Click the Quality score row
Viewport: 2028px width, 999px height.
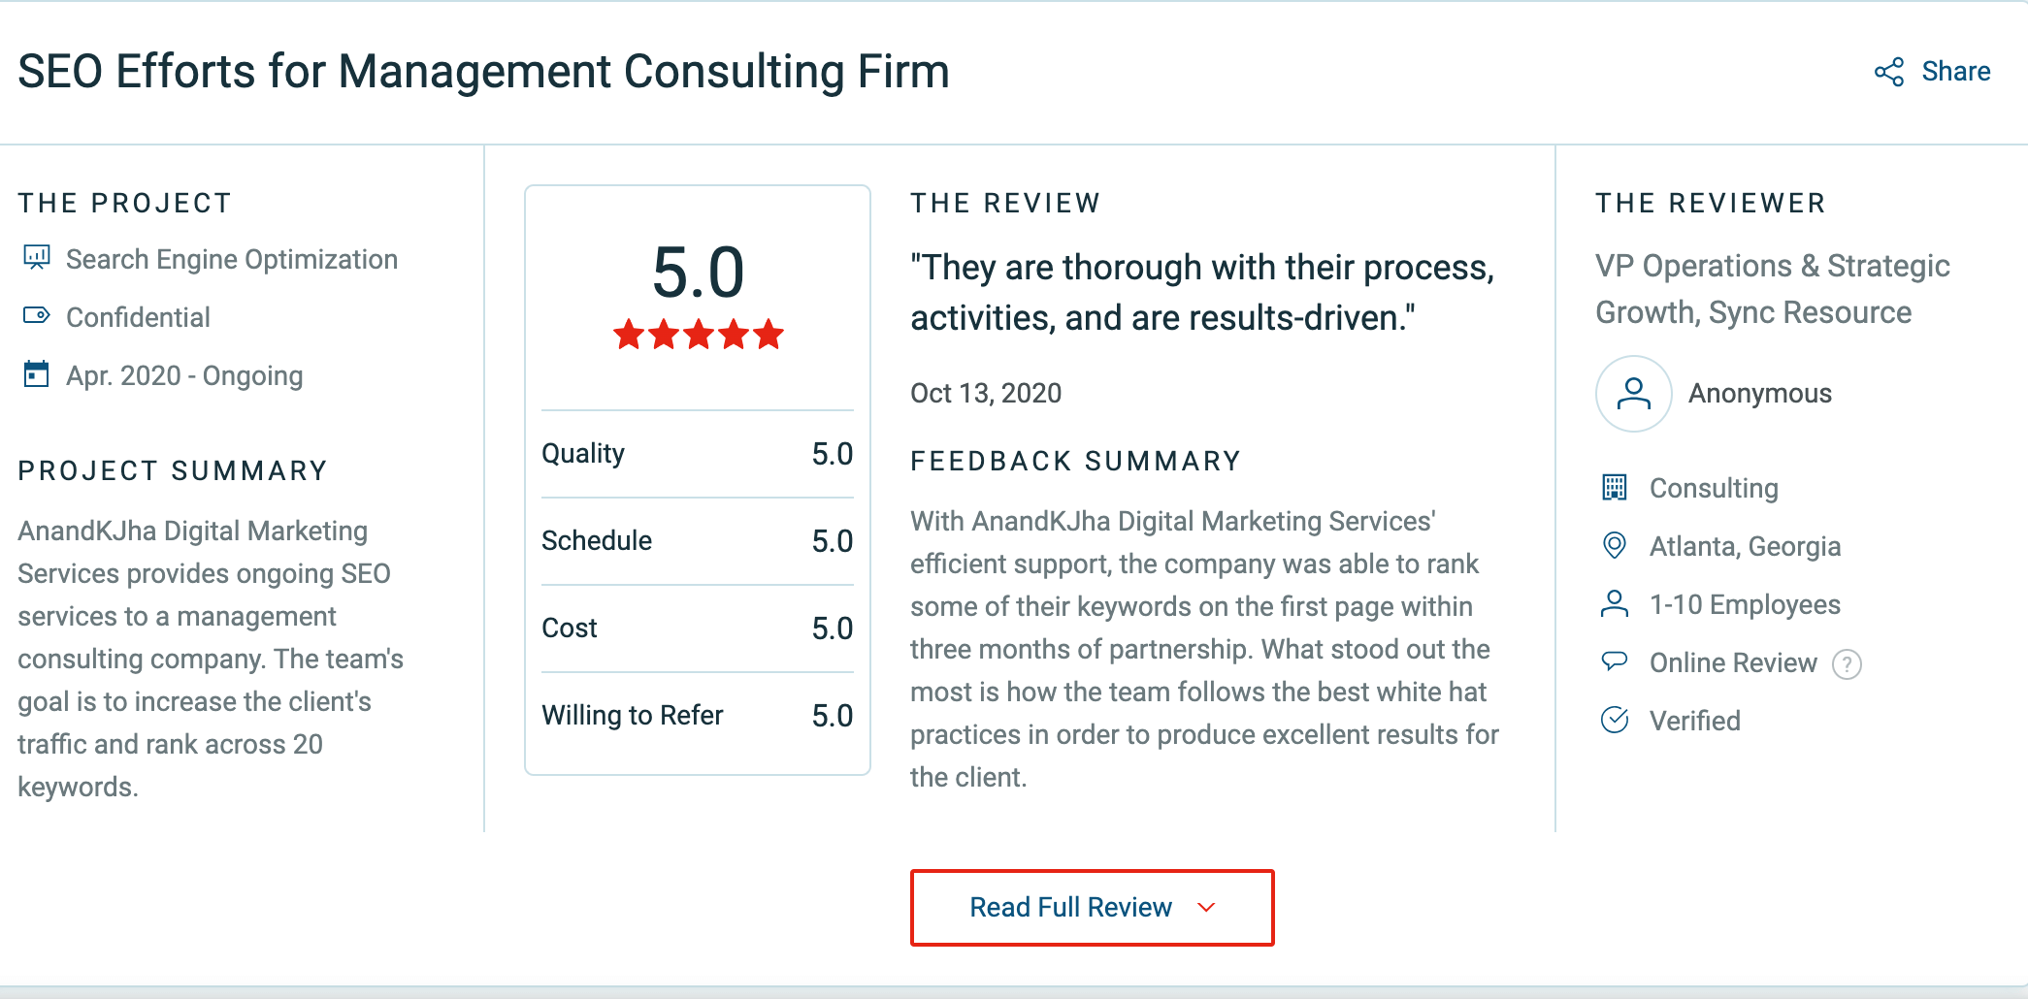pyautogui.click(x=697, y=454)
